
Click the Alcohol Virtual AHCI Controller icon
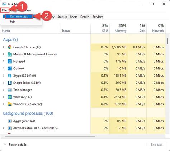10,128
